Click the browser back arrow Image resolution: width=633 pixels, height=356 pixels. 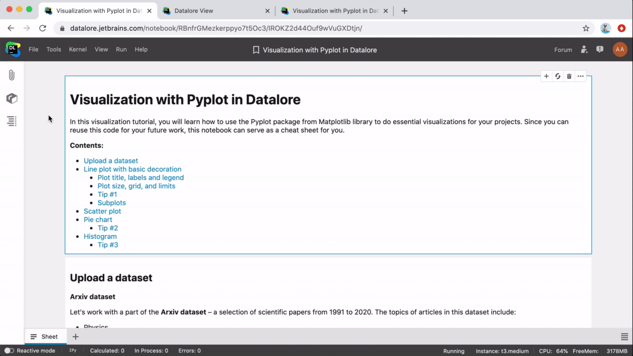[11, 28]
